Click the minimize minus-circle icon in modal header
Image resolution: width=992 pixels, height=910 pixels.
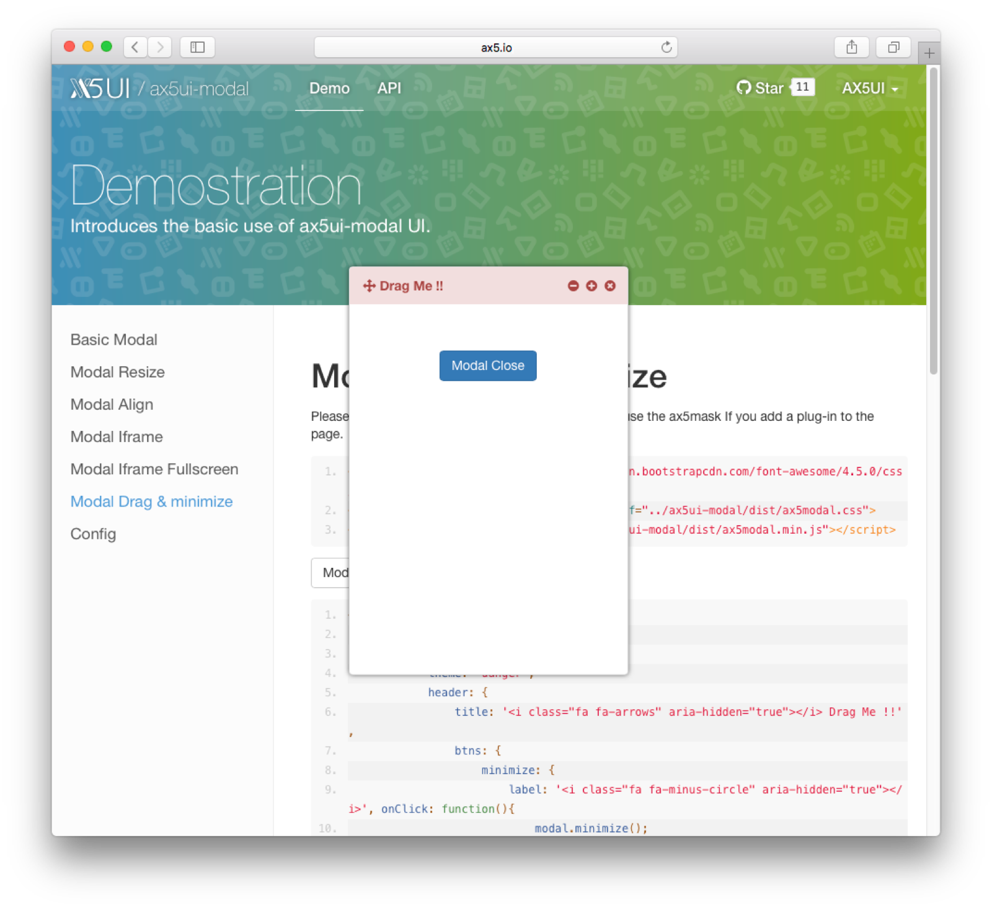[x=573, y=286]
